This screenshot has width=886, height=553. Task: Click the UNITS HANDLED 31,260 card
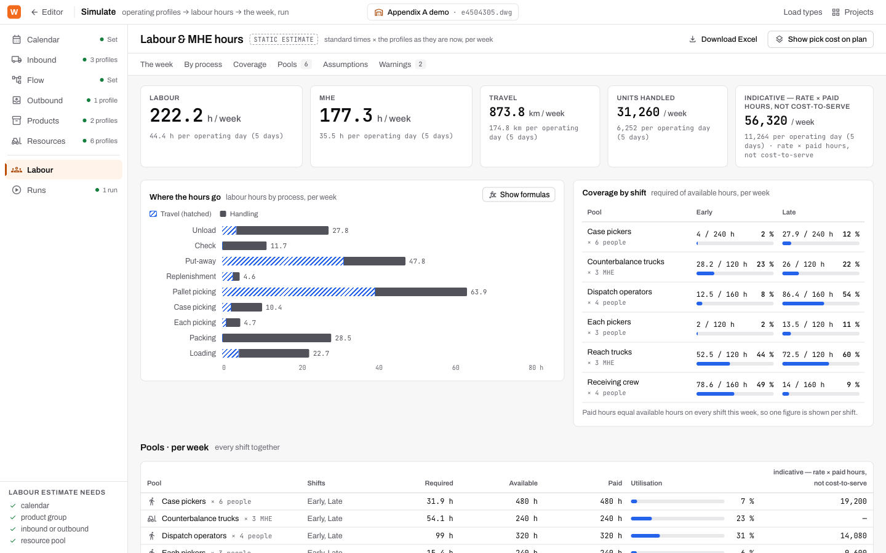coord(668,126)
